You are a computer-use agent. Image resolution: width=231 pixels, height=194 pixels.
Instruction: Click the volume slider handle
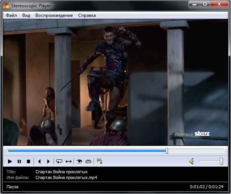(221, 162)
